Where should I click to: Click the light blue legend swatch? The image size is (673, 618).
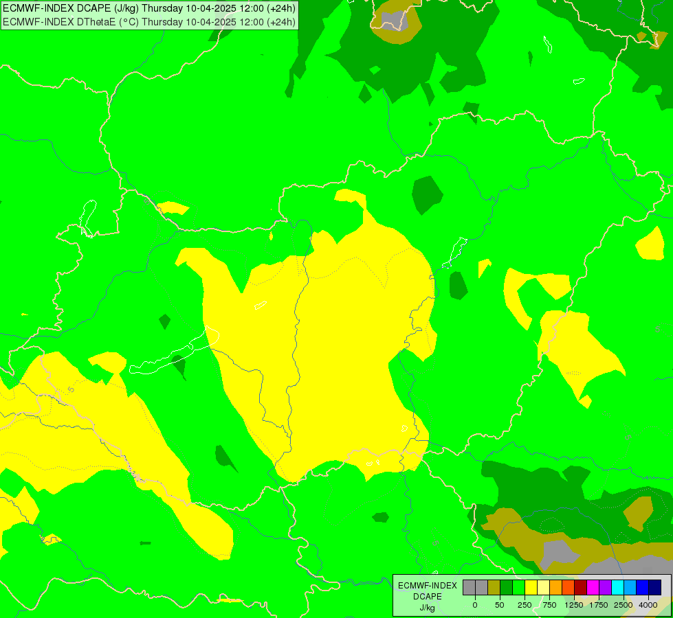click(x=630, y=587)
